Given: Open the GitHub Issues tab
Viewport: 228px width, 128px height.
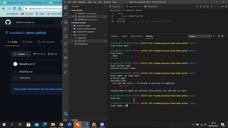Looking at the screenshot, I should tap(27, 42).
